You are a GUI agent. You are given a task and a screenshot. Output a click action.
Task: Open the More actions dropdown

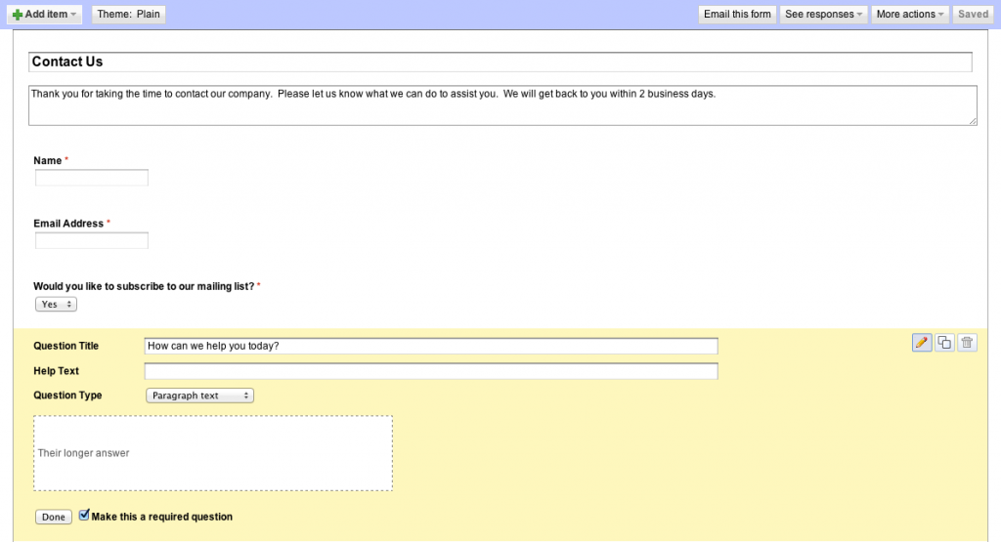910,14
